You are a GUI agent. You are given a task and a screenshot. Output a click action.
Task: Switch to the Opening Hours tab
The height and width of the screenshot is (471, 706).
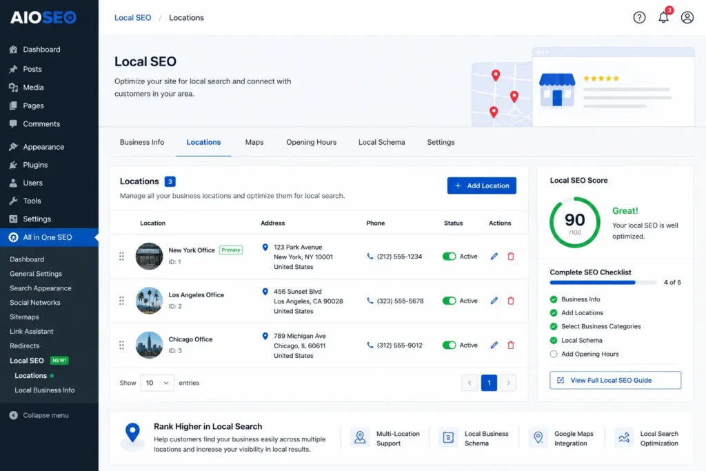tap(311, 142)
